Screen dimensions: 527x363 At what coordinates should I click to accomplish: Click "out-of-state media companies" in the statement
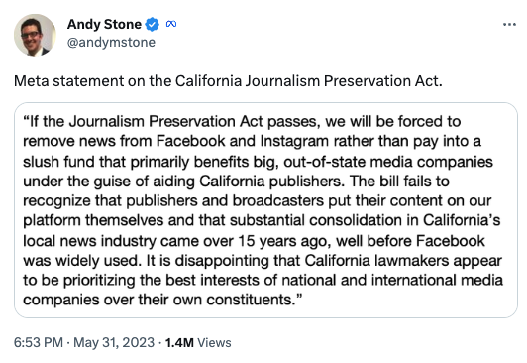point(388,162)
